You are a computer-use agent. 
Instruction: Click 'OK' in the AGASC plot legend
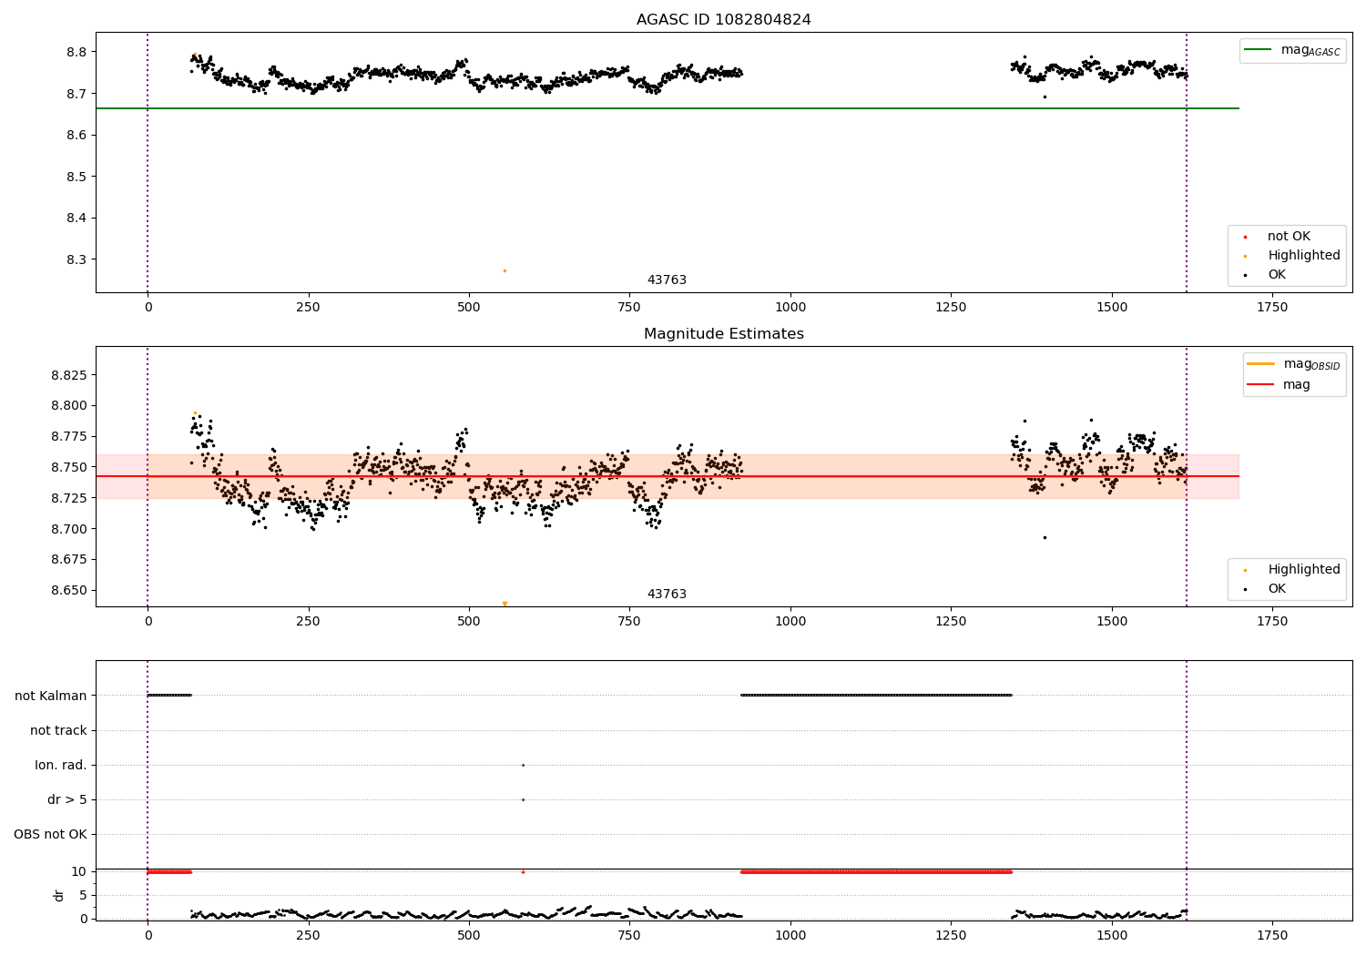click(1276, 274)
